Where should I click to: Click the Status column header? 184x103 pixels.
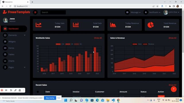143,92
